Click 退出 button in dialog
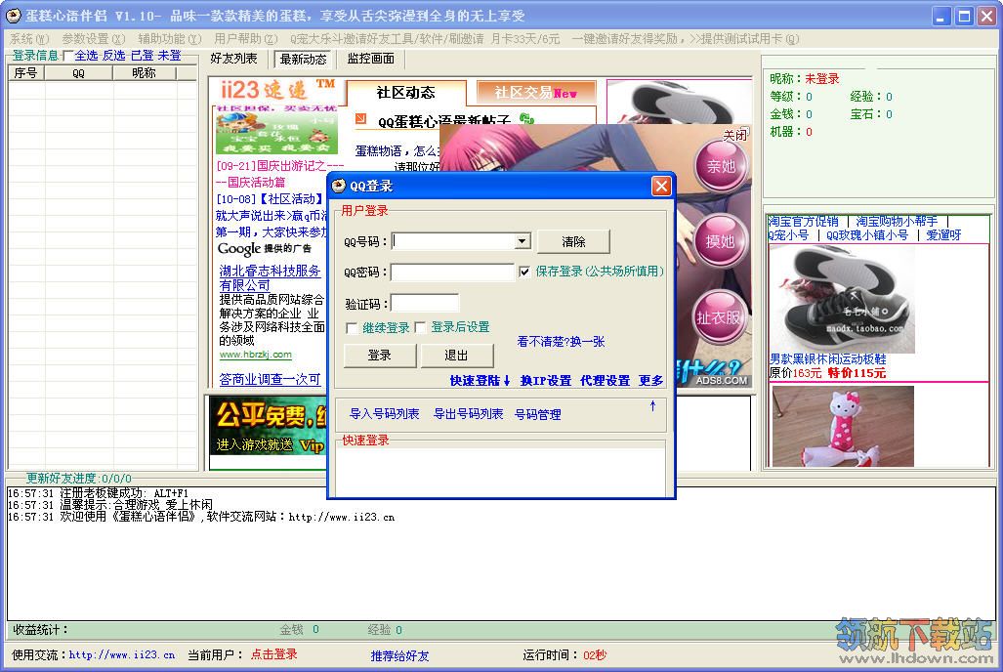Viewport: 1003px width, 672px height. [x=456, y=356]
